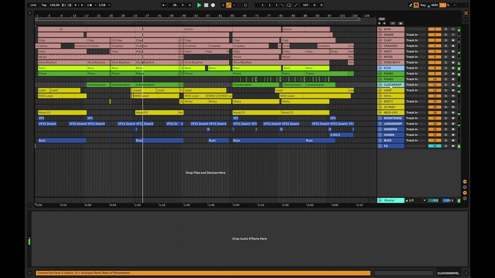The image size is (495, 278).
Task: Click the BUZZ track's play icon
Action: pyautogui.click(x=380, y=141)
